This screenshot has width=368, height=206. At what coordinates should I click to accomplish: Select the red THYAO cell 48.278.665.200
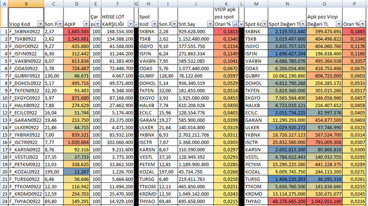coord(287,202)
